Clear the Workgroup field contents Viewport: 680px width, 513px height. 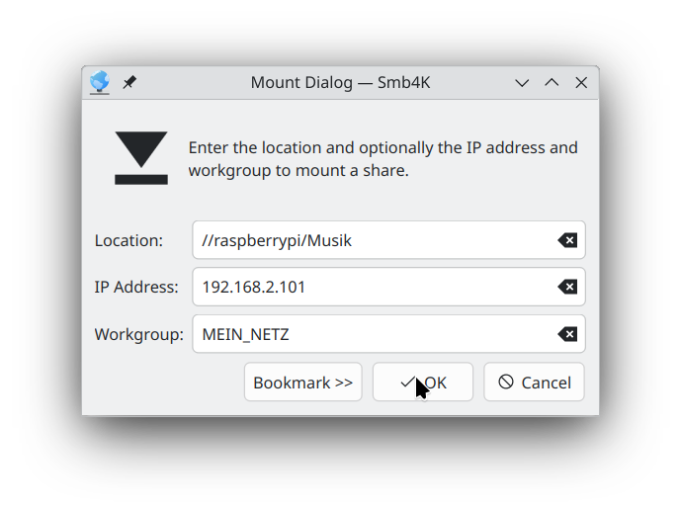click(567, 334)
